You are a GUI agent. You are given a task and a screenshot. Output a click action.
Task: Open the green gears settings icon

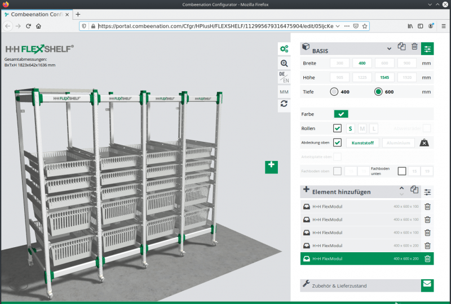[x=284, y=49]
